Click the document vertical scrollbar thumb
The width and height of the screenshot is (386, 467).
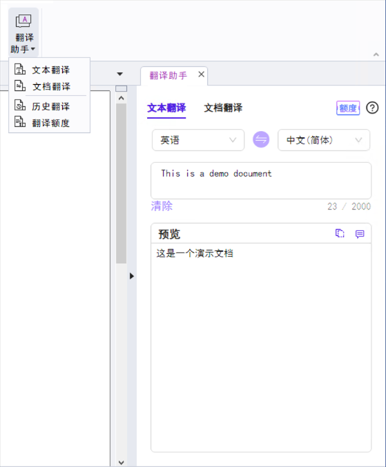(x=122, y=183)
